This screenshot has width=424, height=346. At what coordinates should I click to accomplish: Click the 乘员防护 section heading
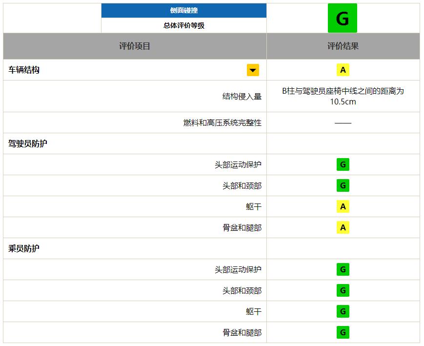24,248
